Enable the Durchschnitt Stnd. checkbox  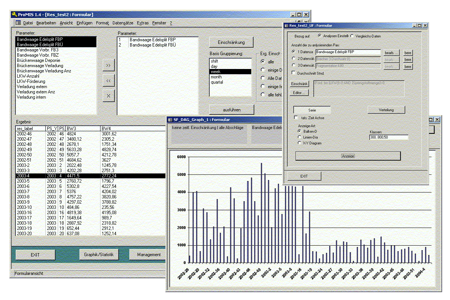[294, 73]
